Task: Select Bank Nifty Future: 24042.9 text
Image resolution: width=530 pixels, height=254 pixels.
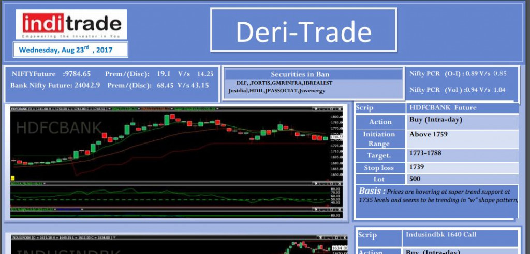Action: click(x=55, y=85)
